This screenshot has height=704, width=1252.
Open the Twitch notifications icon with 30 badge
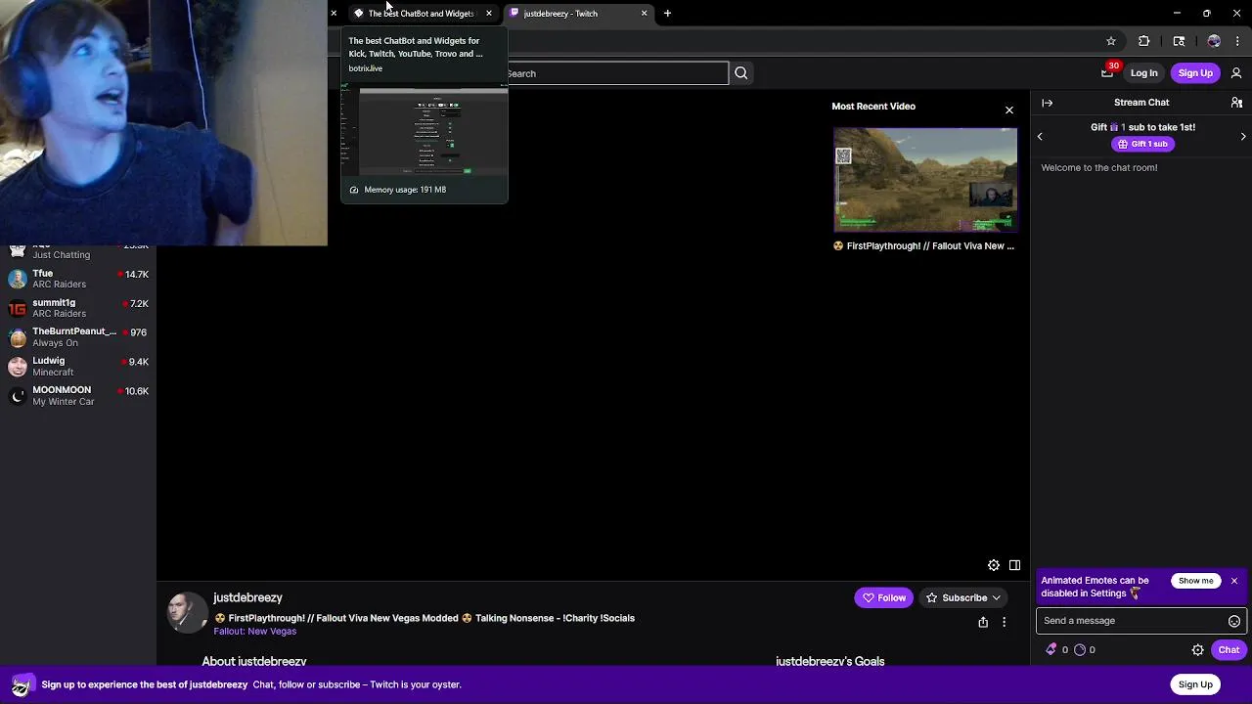[x=1107, y=72]
